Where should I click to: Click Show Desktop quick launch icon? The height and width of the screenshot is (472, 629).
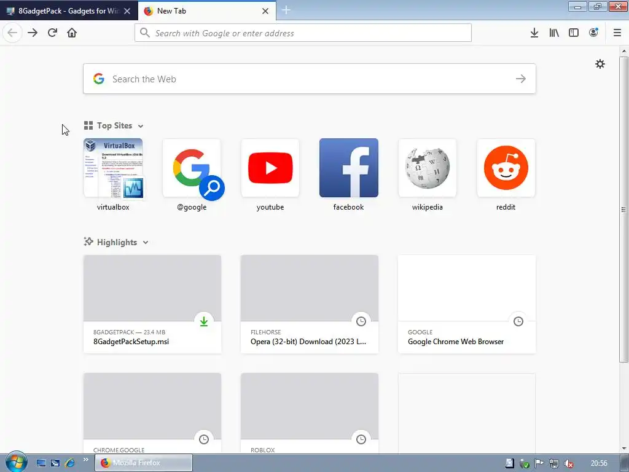coord(41,463)
